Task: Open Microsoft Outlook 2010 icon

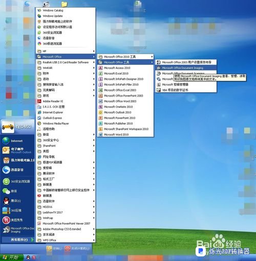Action: (x=100, y=112)
